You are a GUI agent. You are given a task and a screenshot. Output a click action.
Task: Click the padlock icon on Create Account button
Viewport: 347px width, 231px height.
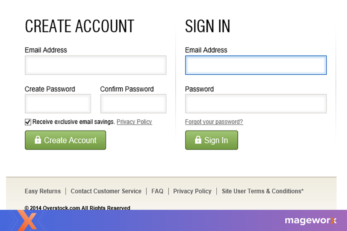[38, 140]
